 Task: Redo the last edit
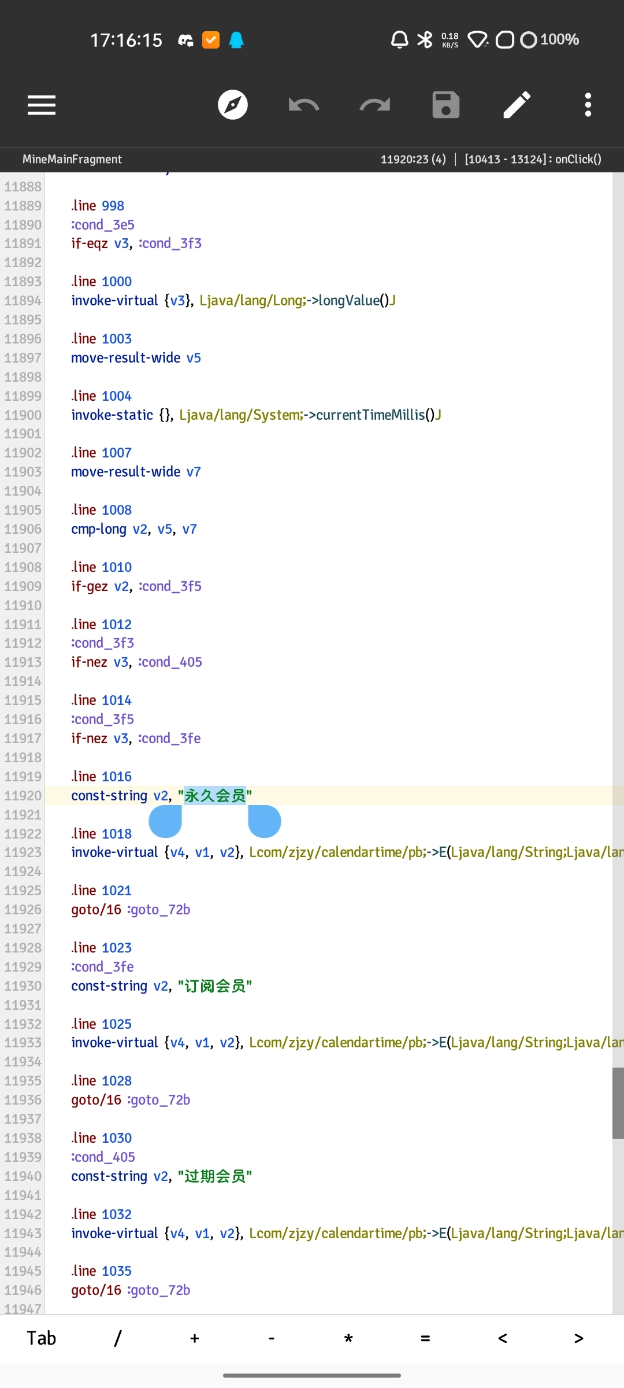tap(375, 105)
